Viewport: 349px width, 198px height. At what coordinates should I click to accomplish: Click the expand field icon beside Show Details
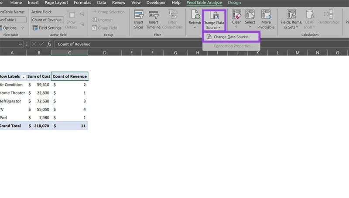(82, 14)
